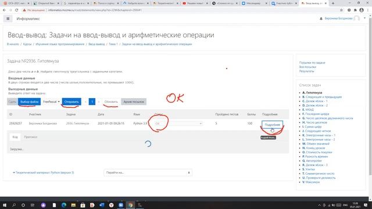
Task: Open task F. Последняя цифра
Action: 316,114
